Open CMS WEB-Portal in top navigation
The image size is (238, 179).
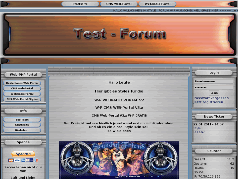tap(119, 4)
